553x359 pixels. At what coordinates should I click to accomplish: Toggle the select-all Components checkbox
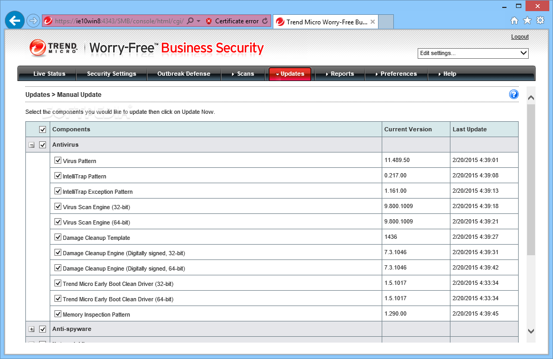(x=43, y=129)
